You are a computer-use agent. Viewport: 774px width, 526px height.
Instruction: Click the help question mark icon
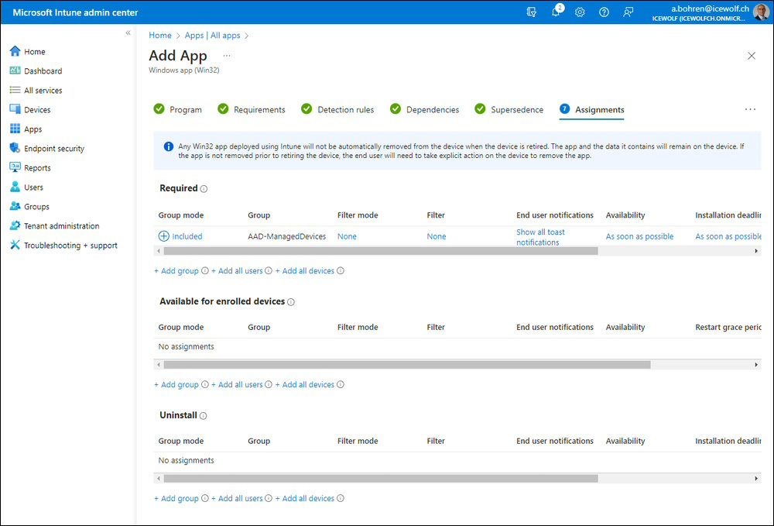pos(604,12)
